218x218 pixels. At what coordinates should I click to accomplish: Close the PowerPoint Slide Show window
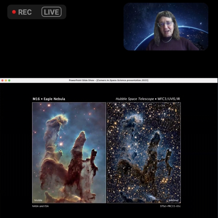point(2,80)
